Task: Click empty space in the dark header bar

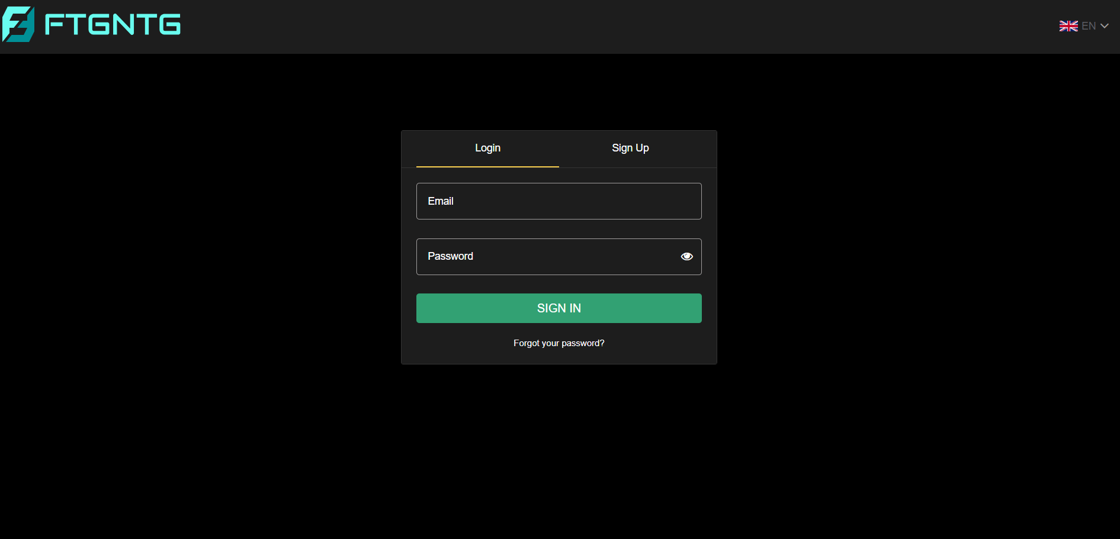Action: (592, 27)
